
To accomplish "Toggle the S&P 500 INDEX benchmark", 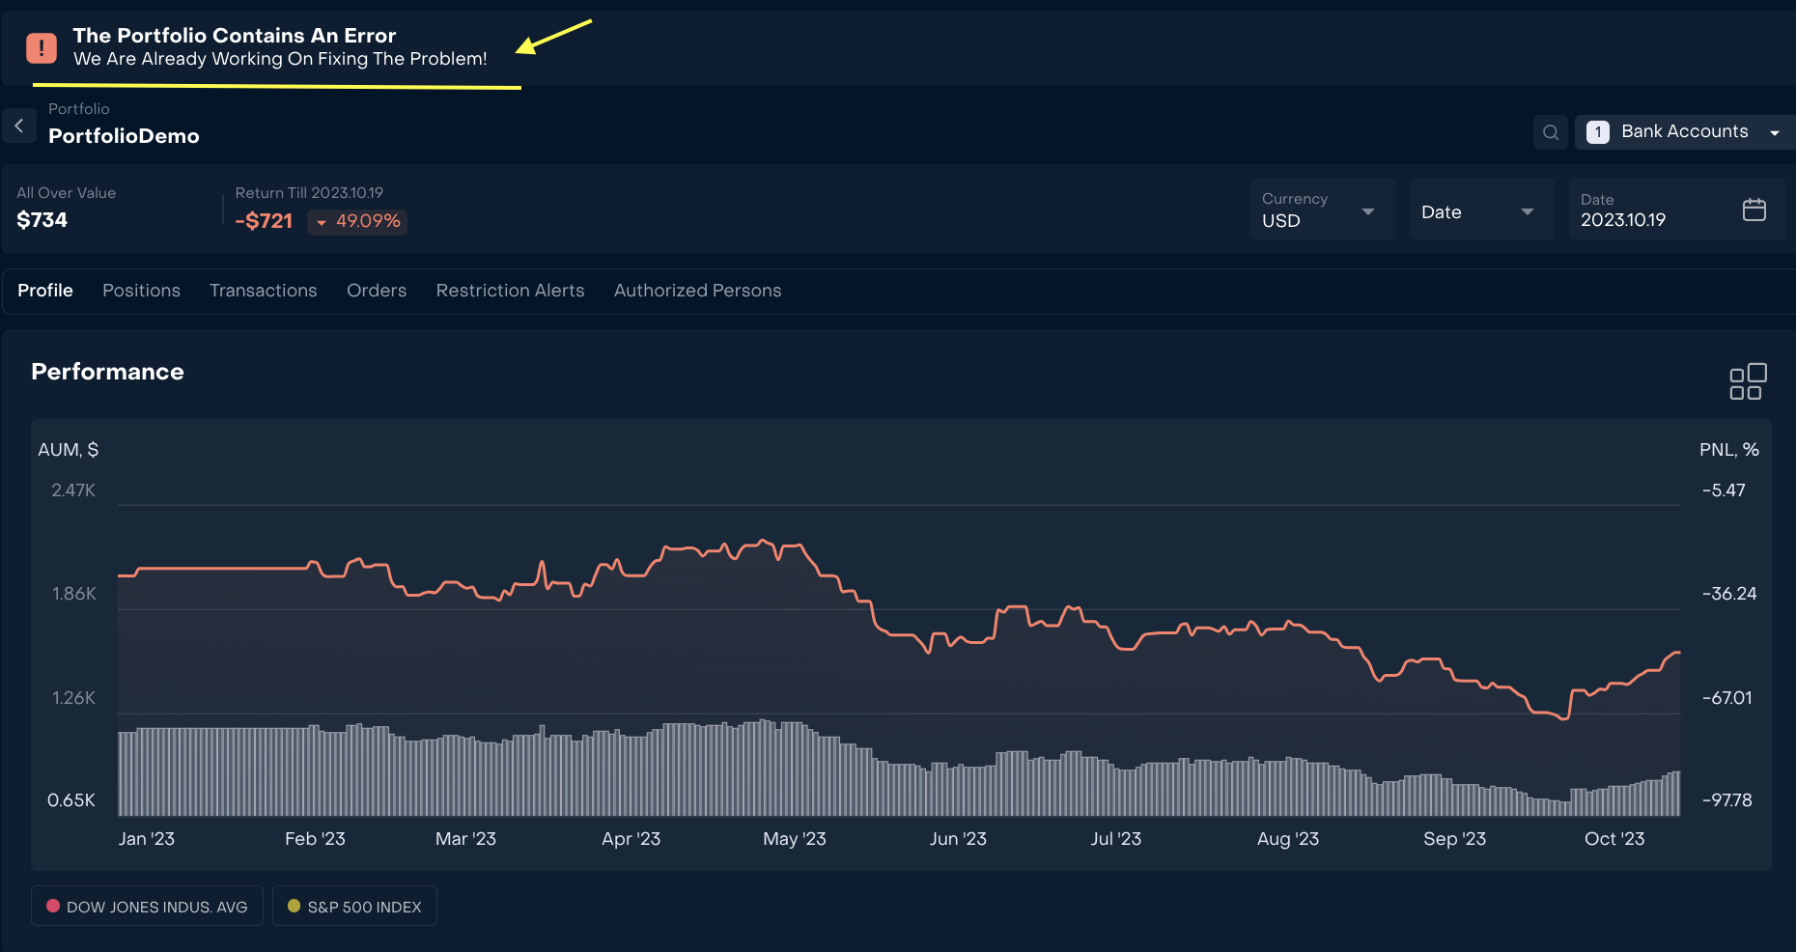I will (x=354, y=907).
